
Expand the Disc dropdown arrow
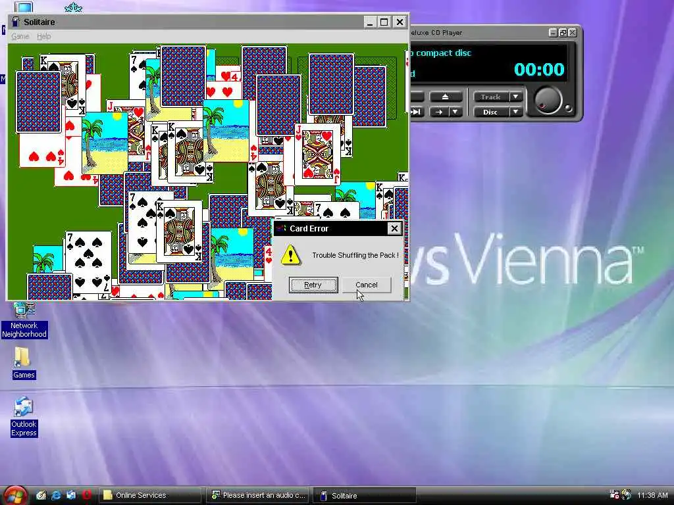click(x=516, y=112)
